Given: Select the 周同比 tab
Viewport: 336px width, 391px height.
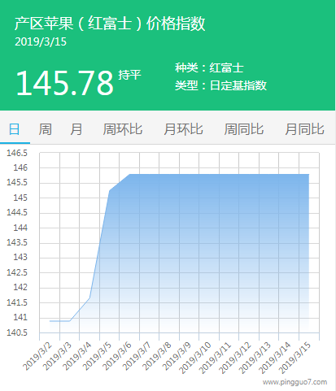Looking at the screenshot, I should (x=244, y=129).
